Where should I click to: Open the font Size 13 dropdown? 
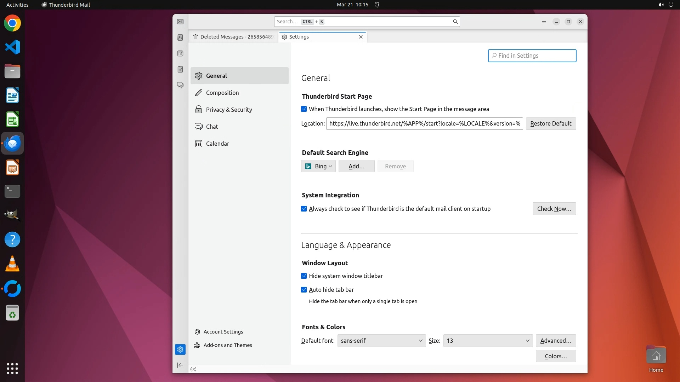(488, 341)
